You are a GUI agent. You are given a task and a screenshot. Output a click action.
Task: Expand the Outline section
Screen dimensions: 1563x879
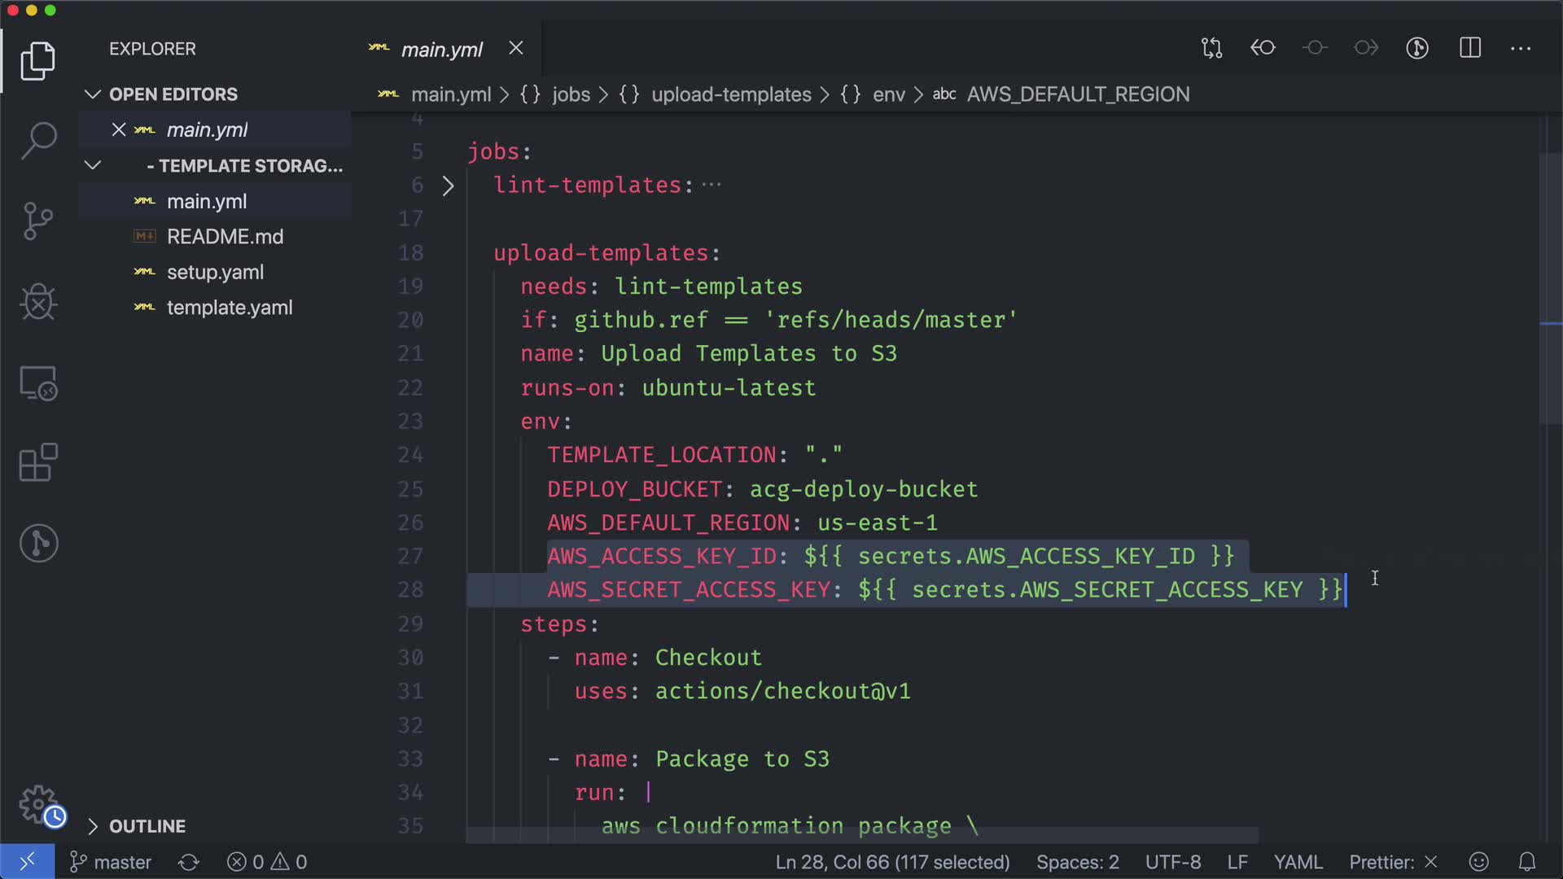[x=93, y=826]
